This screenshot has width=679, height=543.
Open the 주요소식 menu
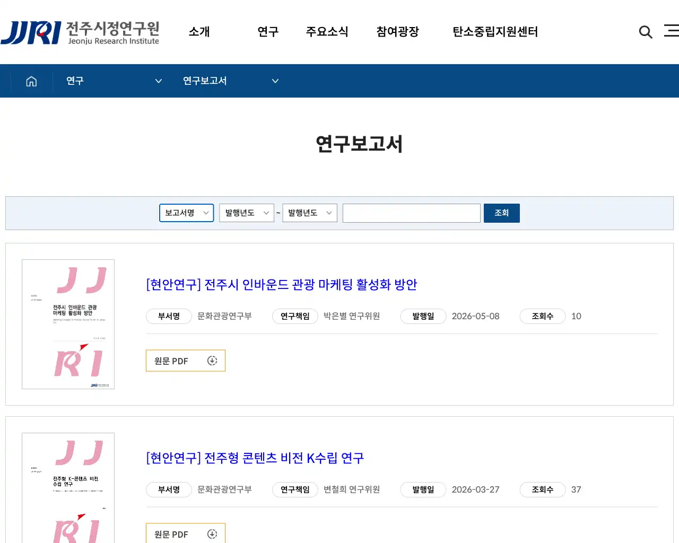click(327, 32)
